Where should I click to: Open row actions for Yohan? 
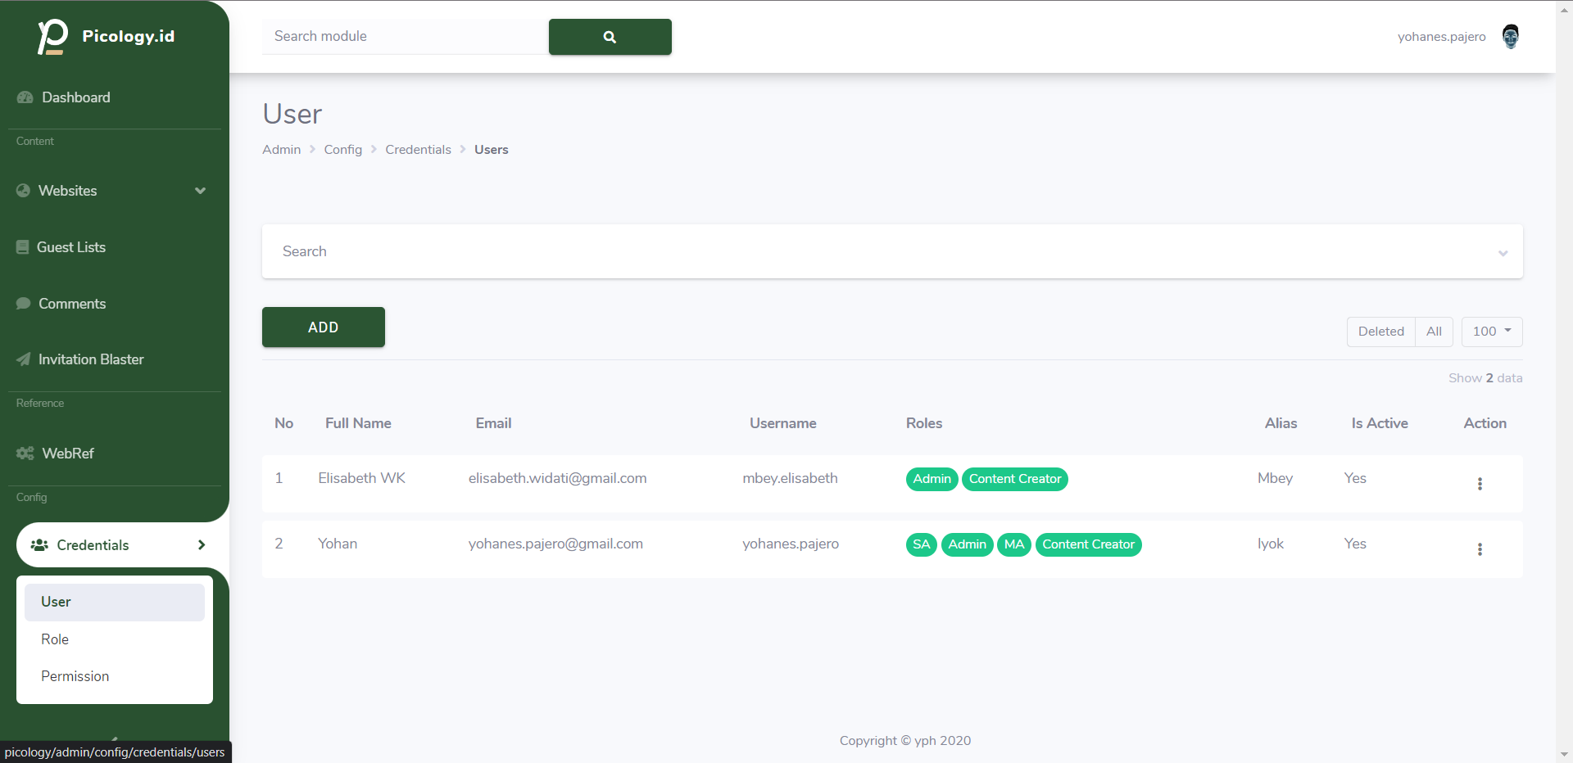pyautogui.click(x=1480, y=549)
